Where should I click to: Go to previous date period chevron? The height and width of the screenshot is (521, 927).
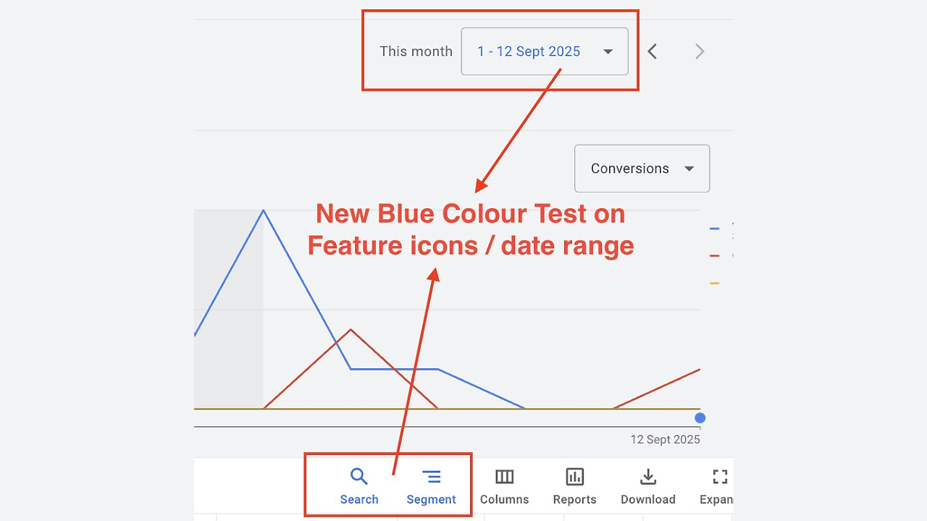[x=653, y=51]
